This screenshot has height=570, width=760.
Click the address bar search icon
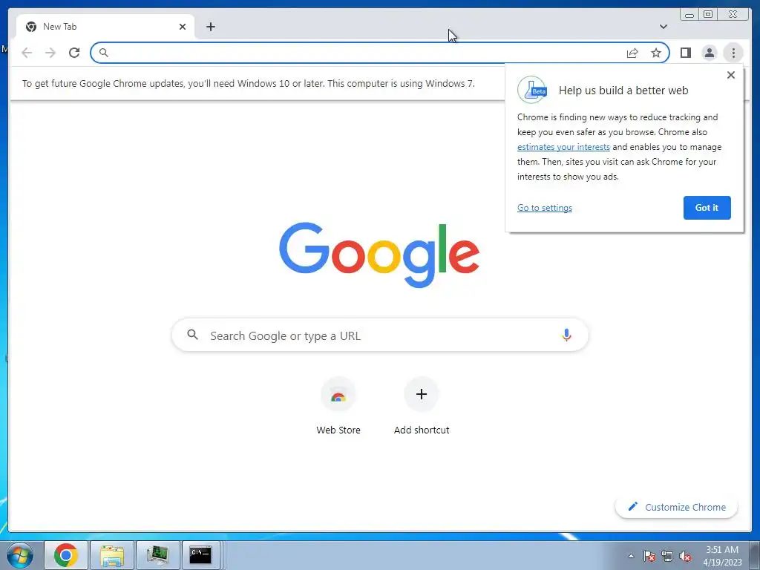click(103, 53)
